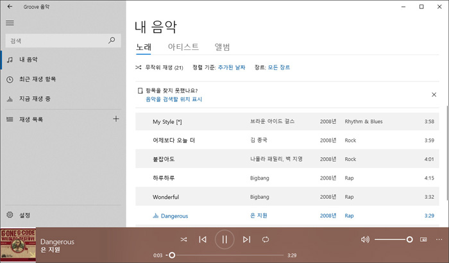The image size is (449, 263).
Task: Start 무작위 재생 (21) shuffle all
Action: tap(160, 67)
